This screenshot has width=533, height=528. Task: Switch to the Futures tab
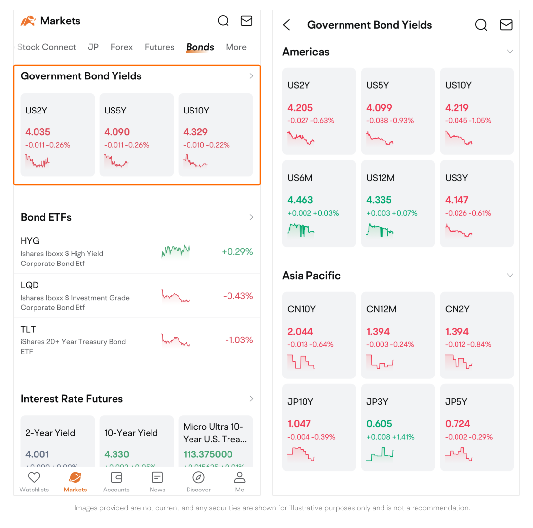tap(159, 47)
